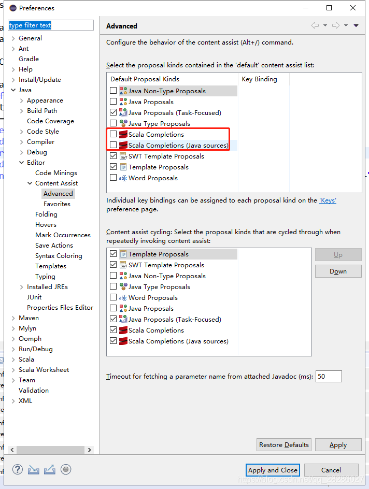Expand the Maven preferences node
This screenshot has height=489, width=369.
12,318
